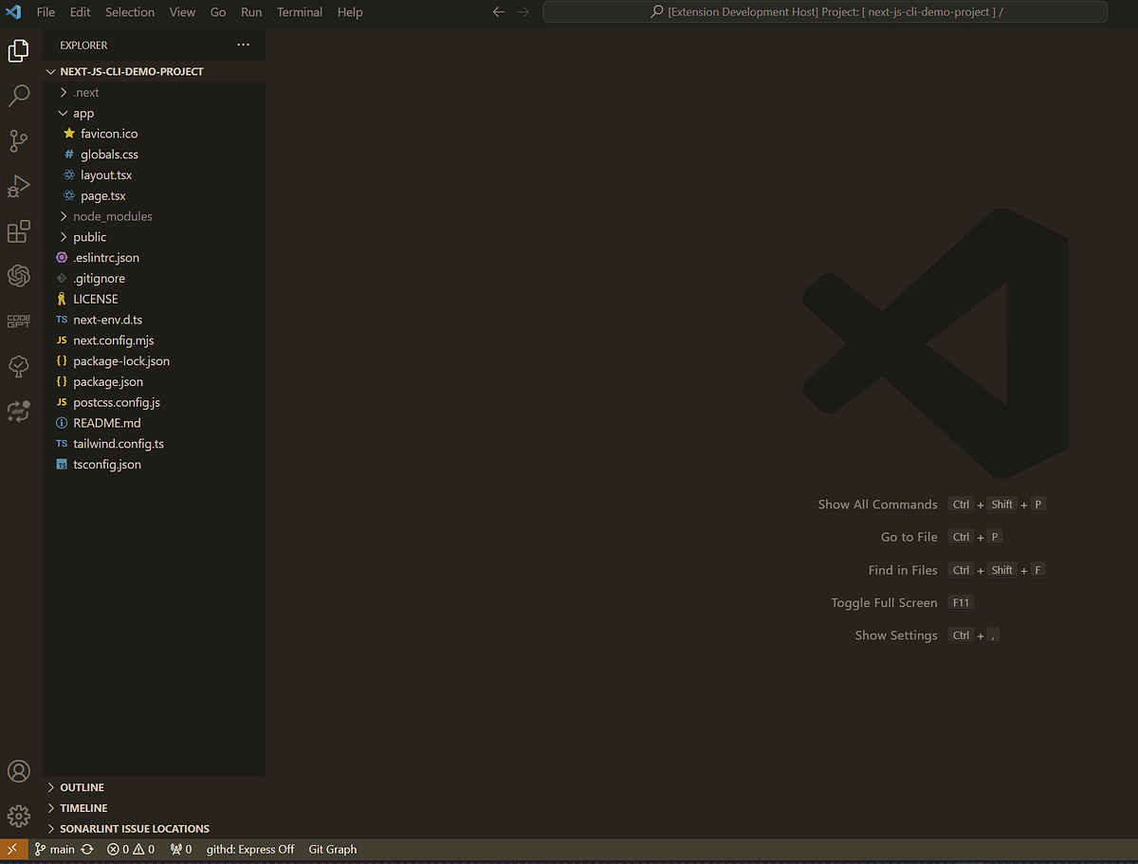Open the Source Control view
1138x864 pixels.
[19, 140]
